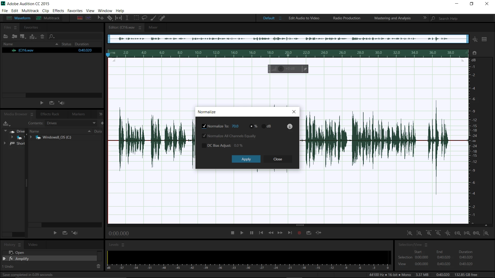The width and height of the screenshot is (495, 278).
Task: Click the Files panel search icon
Action: [51, 37]
